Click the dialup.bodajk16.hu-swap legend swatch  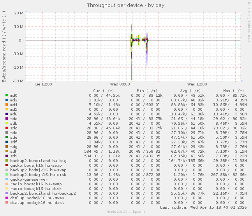click(x=7, y=198)
